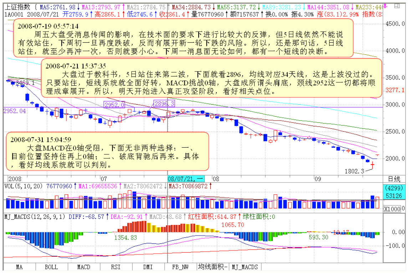Click the 高2865.1 high price value
The width and height of the screenshot is (409, 274).
click(x=107, y=14)
